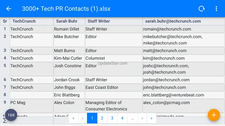Select the Kim-Mai Cutler cell
Image resolution: width=225 pixels, height=126 pixels.
tap(69, 58)
